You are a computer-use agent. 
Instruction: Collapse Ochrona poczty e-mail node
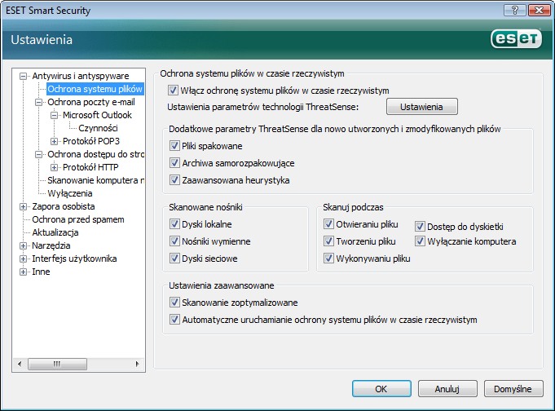[38, 103]
